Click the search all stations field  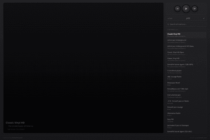tap(186, 24)
